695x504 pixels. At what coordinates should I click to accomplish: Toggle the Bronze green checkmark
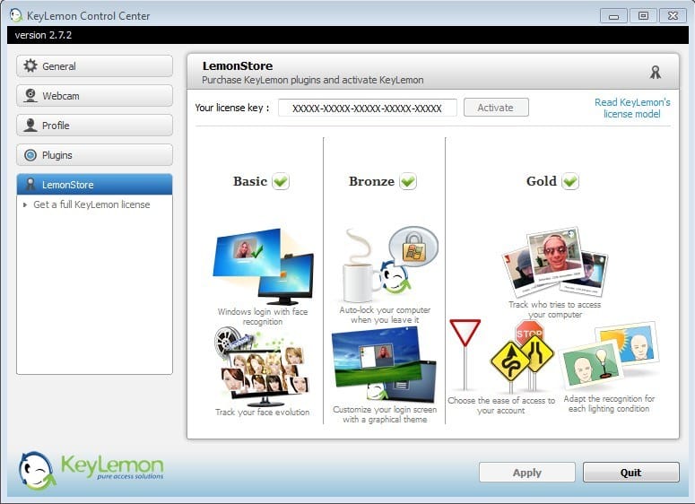408,181
